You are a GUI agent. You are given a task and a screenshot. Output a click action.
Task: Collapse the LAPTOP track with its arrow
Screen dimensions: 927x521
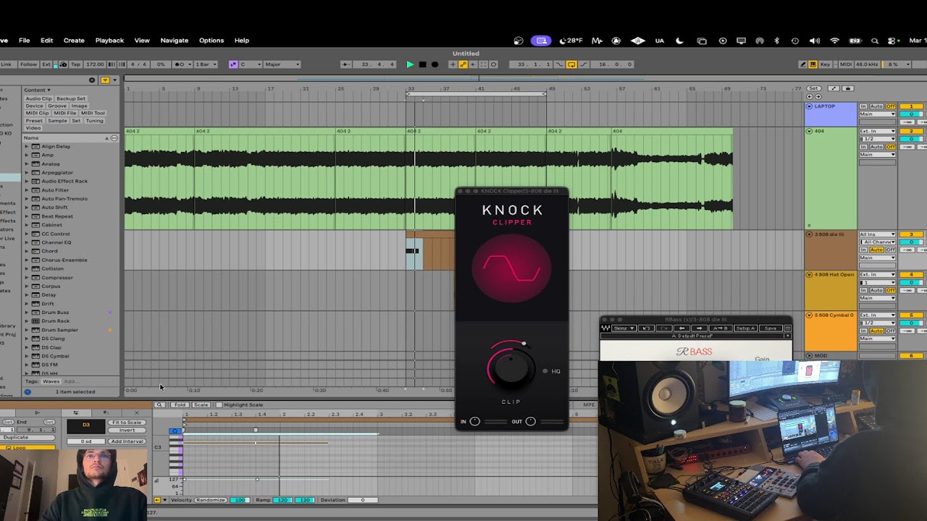pyautogui.click(x=809, y=106)
